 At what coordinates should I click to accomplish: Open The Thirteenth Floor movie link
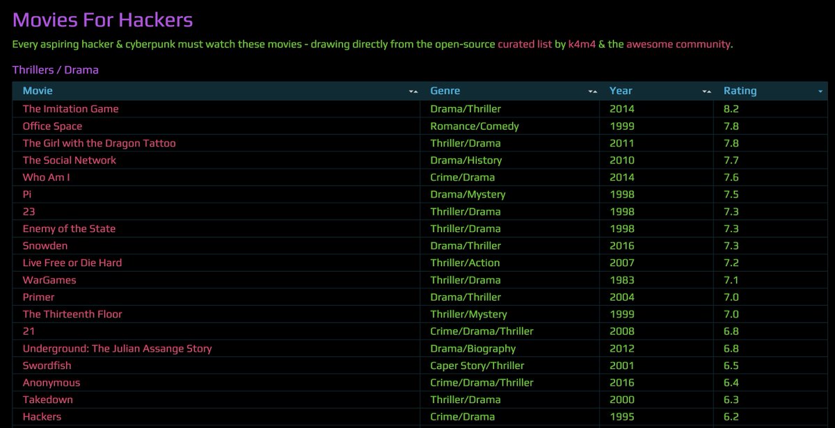[x=72, y=314]
